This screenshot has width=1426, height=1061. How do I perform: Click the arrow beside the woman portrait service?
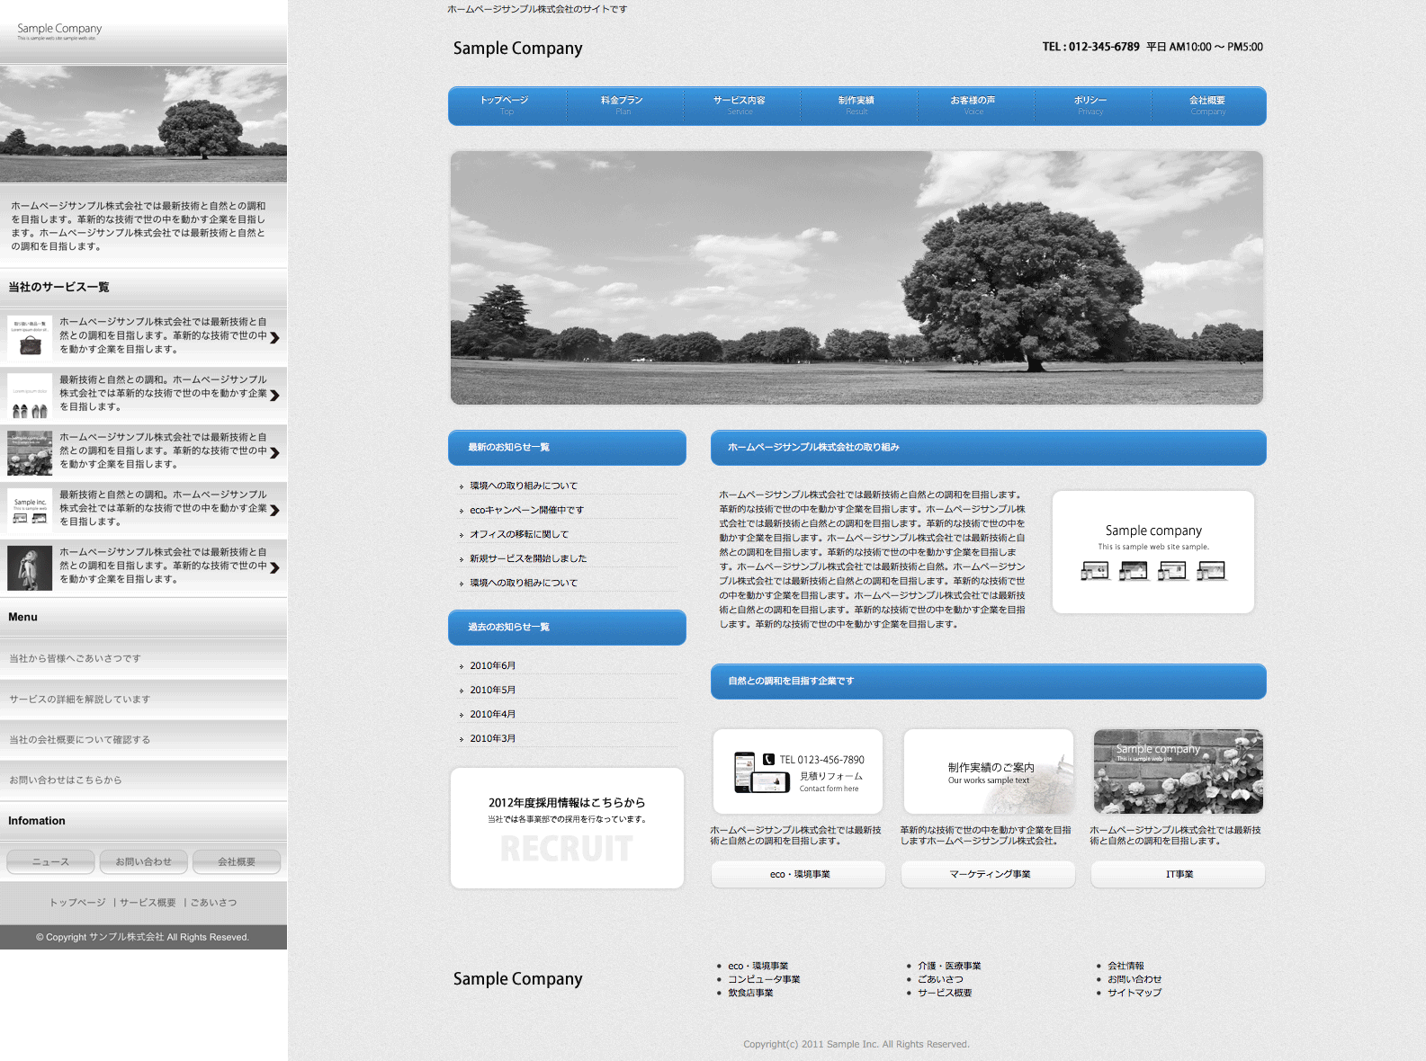(x=274, y=568)
